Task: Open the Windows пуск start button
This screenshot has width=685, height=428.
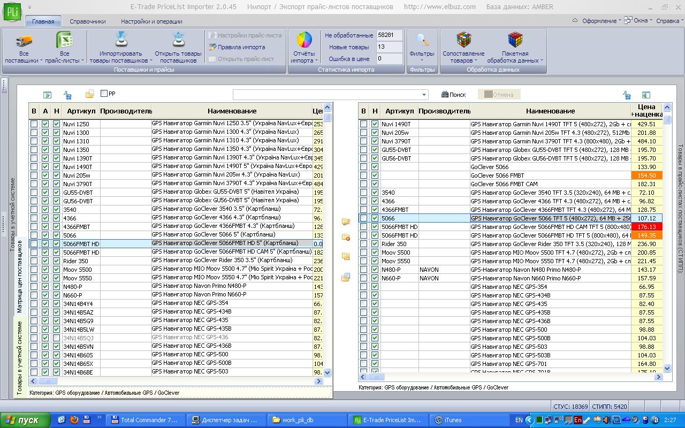Action: 26,420
